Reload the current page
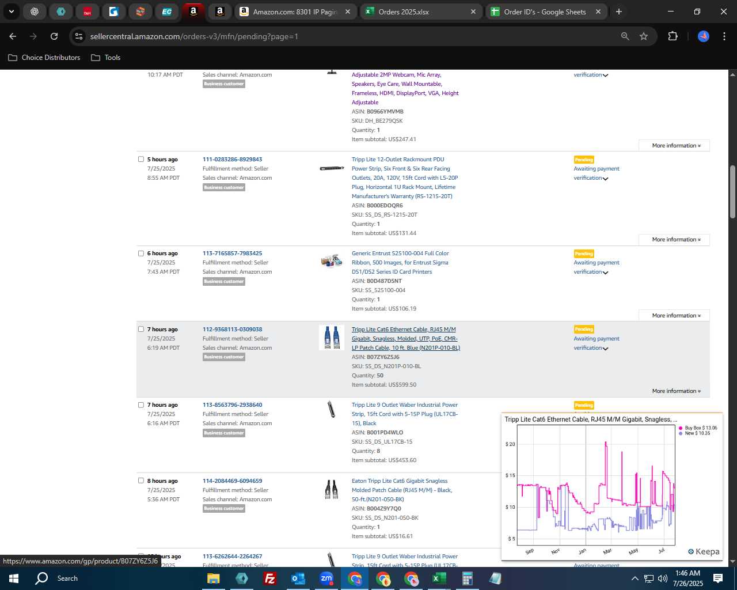The image size is (737, 590). (54, 36)
